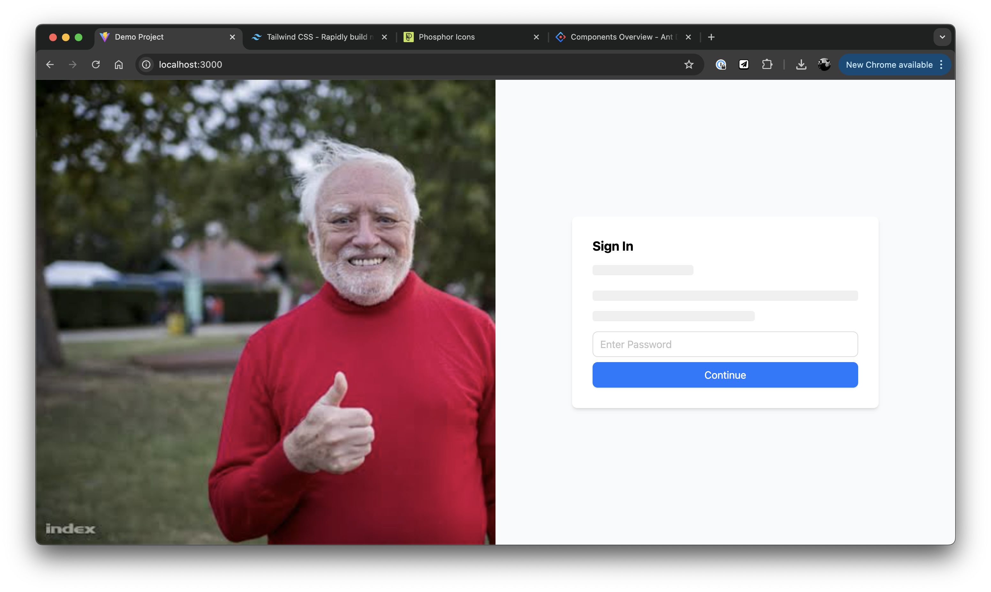Switch to Components Overview Ant tab
This screenshot has height=592, width=991.
pos(621,37)
